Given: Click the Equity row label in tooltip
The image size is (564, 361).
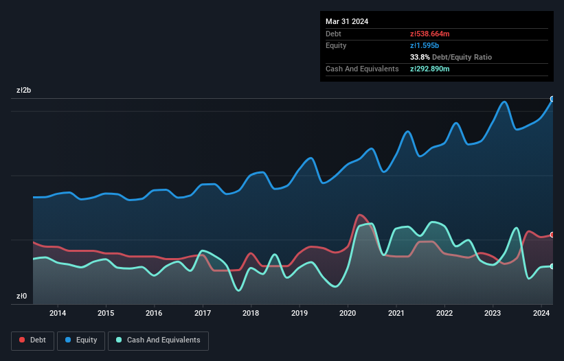Looking at the screenshot, I should click(x=336, y=45).
